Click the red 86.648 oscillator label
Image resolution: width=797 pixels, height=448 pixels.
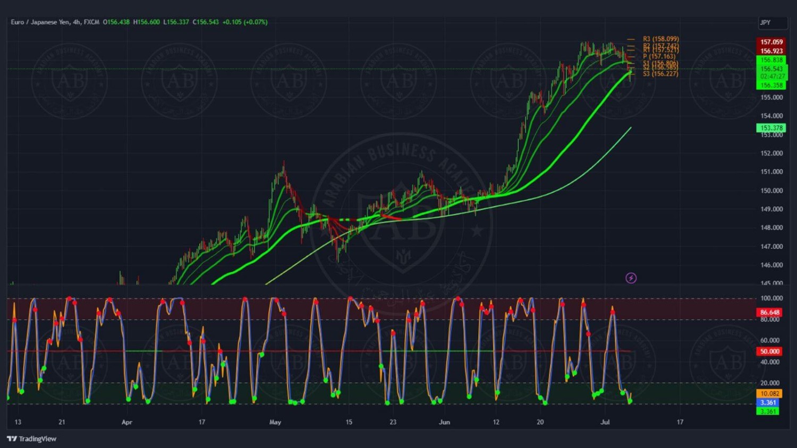(x=769, y=313)
